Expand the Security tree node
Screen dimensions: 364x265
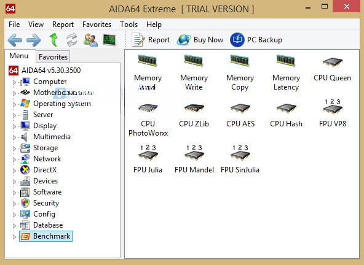click(x=14, y=204)
